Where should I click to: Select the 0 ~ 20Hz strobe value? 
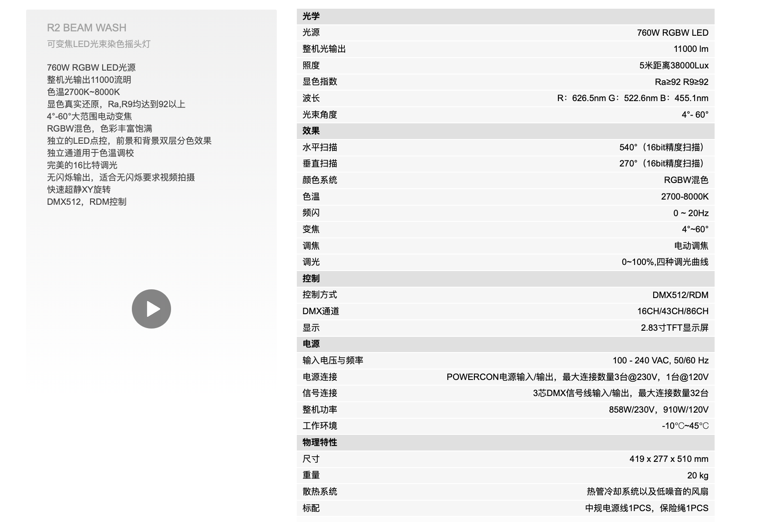[x=691, y=213]
